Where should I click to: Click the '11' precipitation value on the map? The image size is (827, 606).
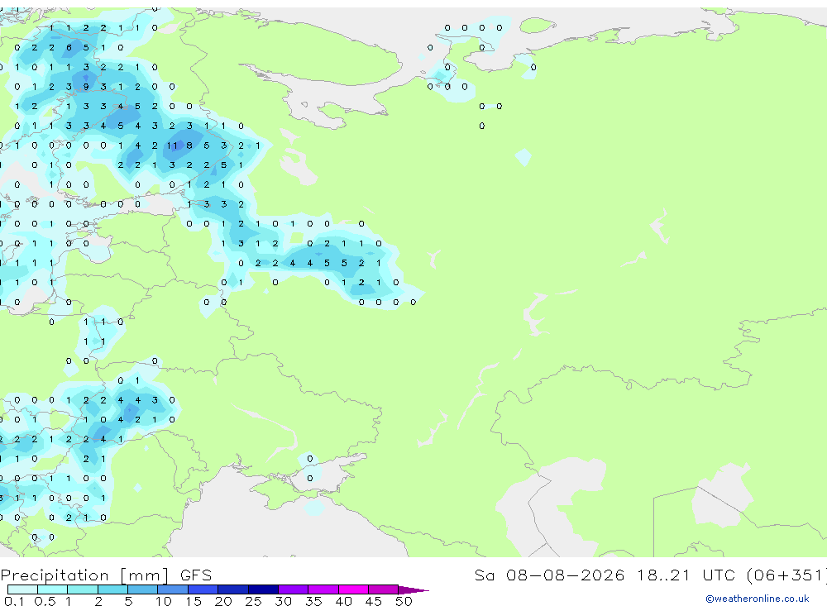click(173, 146)
